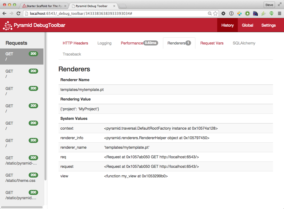Viewport: 284px width, 209px height.
Task: Select the Request Vars tab
Action: (x=212, y=43)
